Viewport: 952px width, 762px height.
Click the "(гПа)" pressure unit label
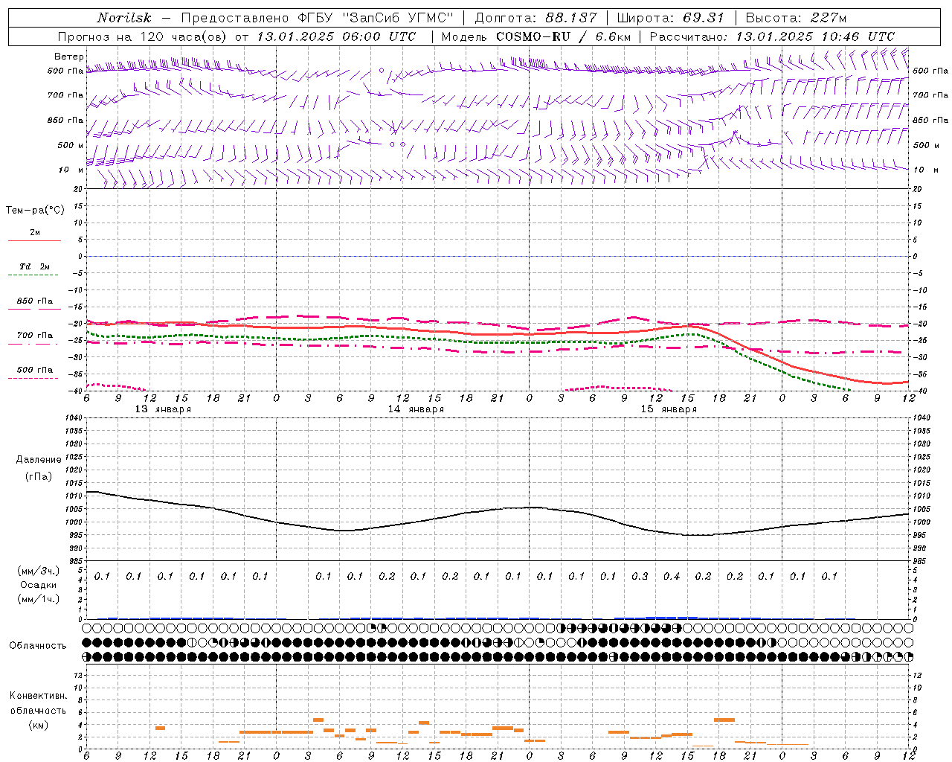pos(39,477)
